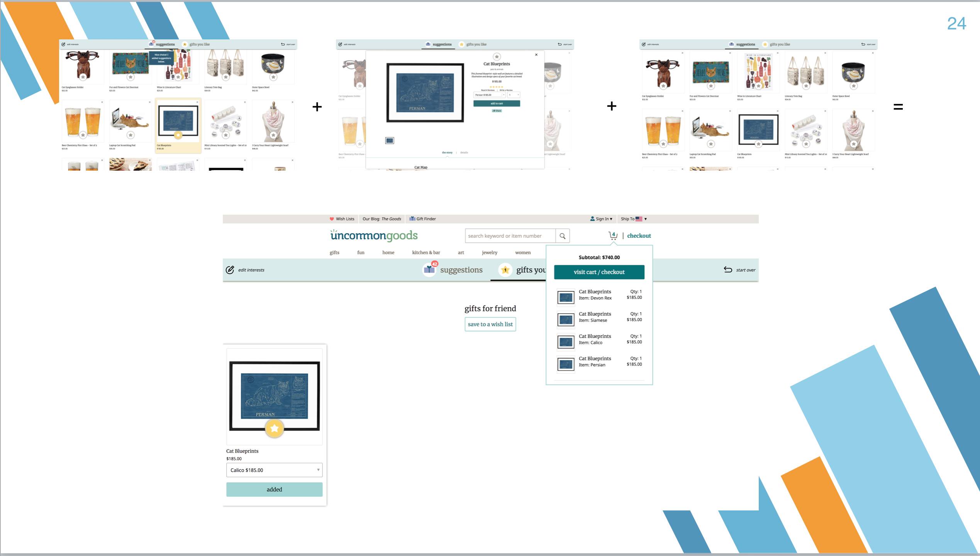The height and width of the screenshot is (556, 980).
Task: Click the start over arrow icon
Action: 727,270
